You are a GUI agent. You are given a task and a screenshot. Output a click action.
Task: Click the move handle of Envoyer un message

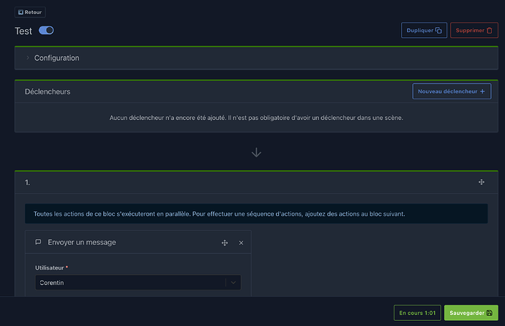[225, 243]
